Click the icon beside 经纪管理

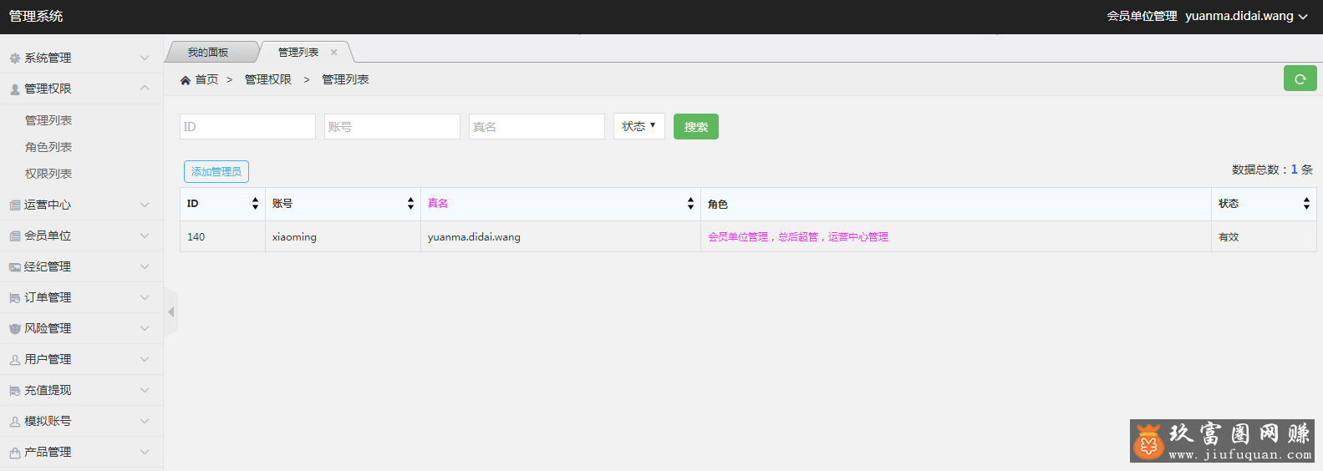tap(15, 267)
